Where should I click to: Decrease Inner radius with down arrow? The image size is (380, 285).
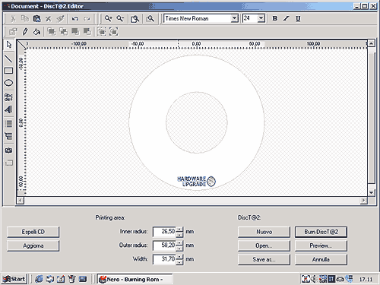tap(179, 234)
